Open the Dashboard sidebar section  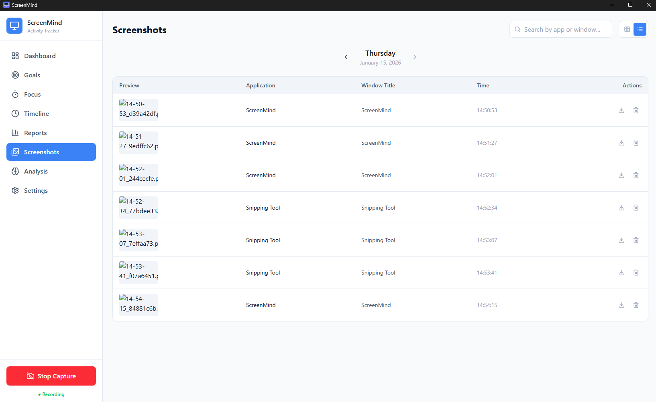point(39,56)
